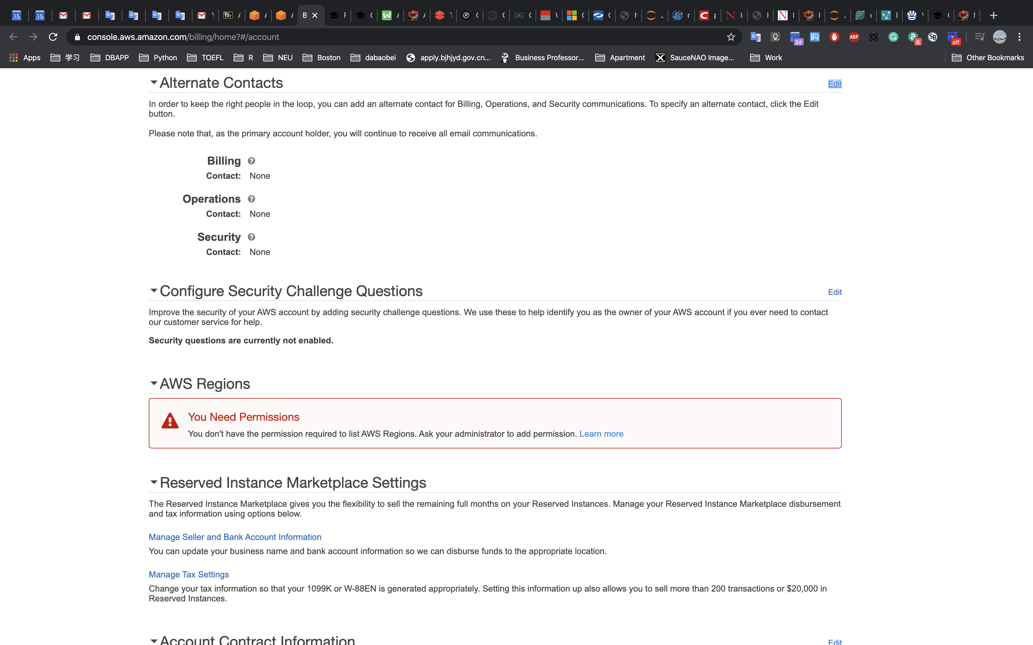1033x645 pixels.
Task: Collapse Reserved Instance Marketplace Settings section
Action: click(154, 482)
